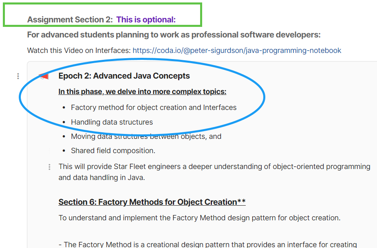Click the underlined 'In this phase' line
The image size is (377, 248).
(x=142, y=92)
